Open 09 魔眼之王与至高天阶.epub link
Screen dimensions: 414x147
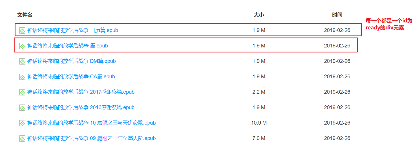click(92, 138)
